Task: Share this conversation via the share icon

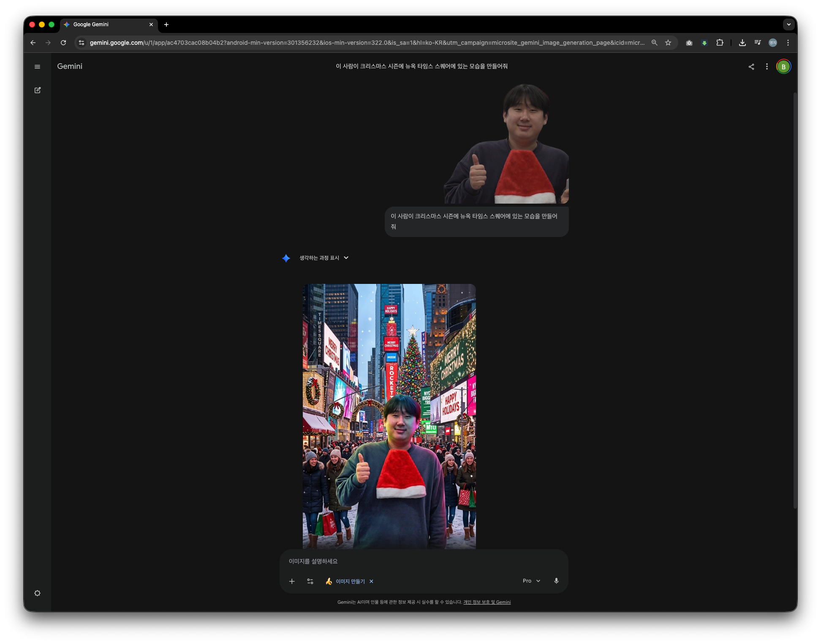Action: click(x=751, y=67)
